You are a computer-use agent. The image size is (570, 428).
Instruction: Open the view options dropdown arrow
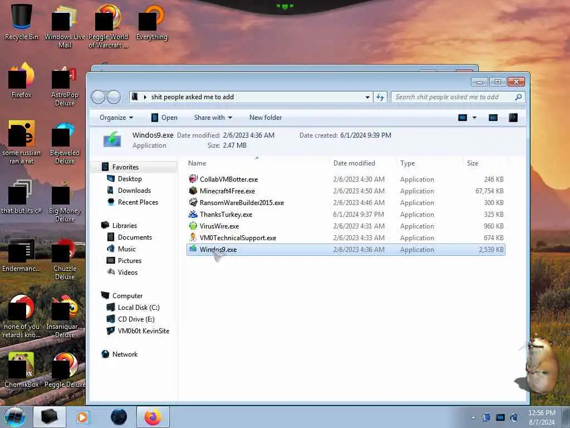(x=474, y=118)
